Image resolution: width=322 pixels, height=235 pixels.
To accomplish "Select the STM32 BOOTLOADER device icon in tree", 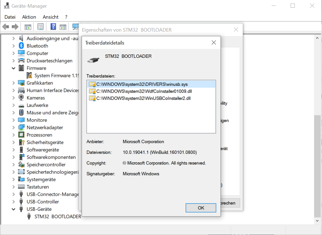I will (29, 216).
